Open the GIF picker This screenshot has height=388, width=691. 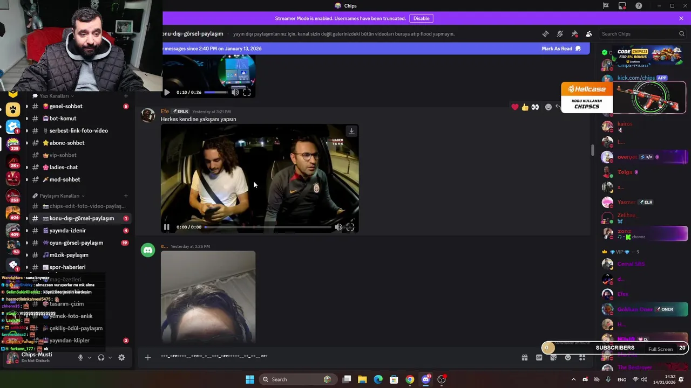point(539,357)
